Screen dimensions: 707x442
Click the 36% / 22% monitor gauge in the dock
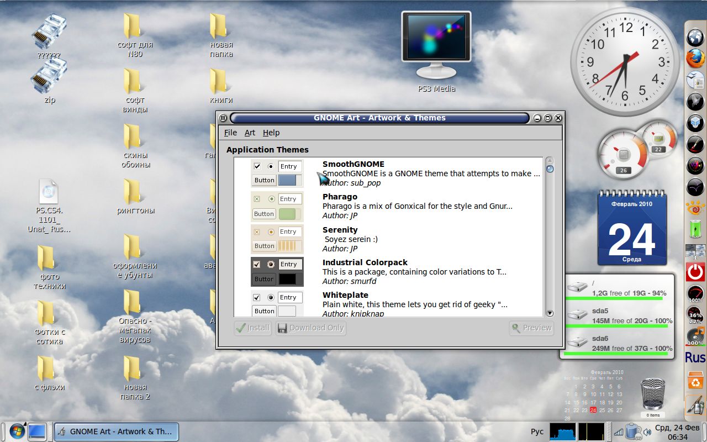[695, 314]
